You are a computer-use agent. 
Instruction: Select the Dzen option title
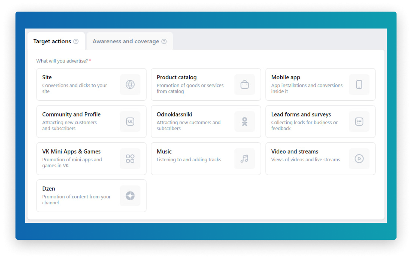click(x=49, y=189)
